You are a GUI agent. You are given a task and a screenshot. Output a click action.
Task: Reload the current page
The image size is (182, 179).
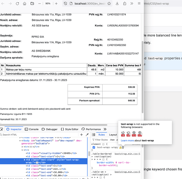click(x=18, y=4)
